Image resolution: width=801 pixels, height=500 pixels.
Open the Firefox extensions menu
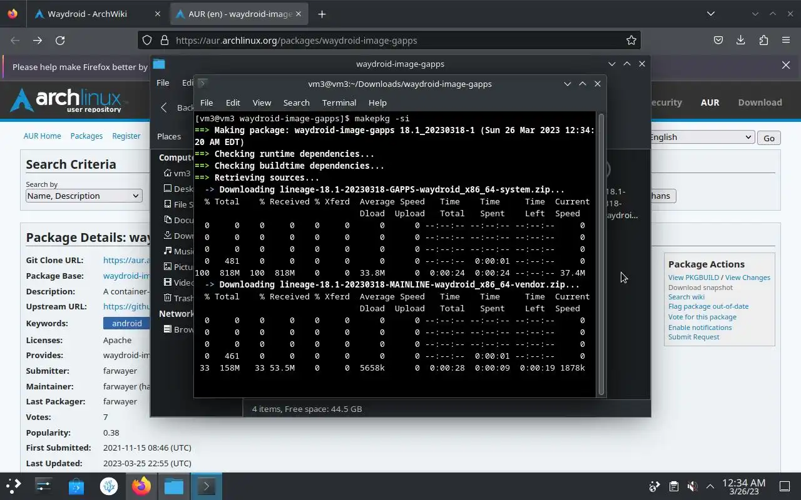[x=763, y=40]
